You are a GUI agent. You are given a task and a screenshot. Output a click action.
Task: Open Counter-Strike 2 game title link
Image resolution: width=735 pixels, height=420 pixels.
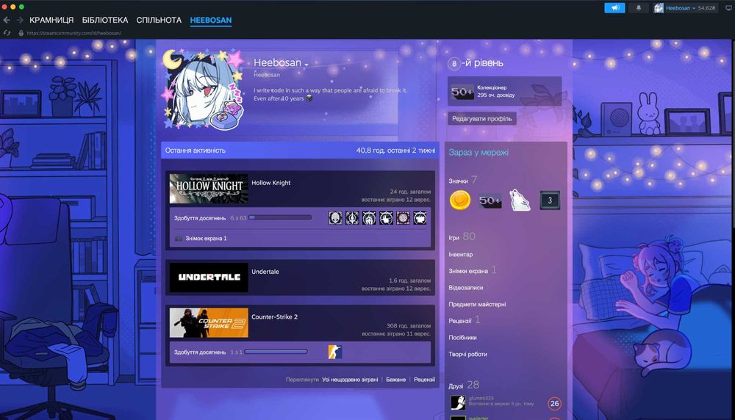(x=275, y=316)
